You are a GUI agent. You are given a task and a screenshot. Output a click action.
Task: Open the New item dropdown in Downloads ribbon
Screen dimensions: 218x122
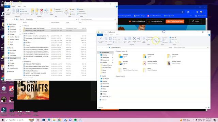coord(58,9)
